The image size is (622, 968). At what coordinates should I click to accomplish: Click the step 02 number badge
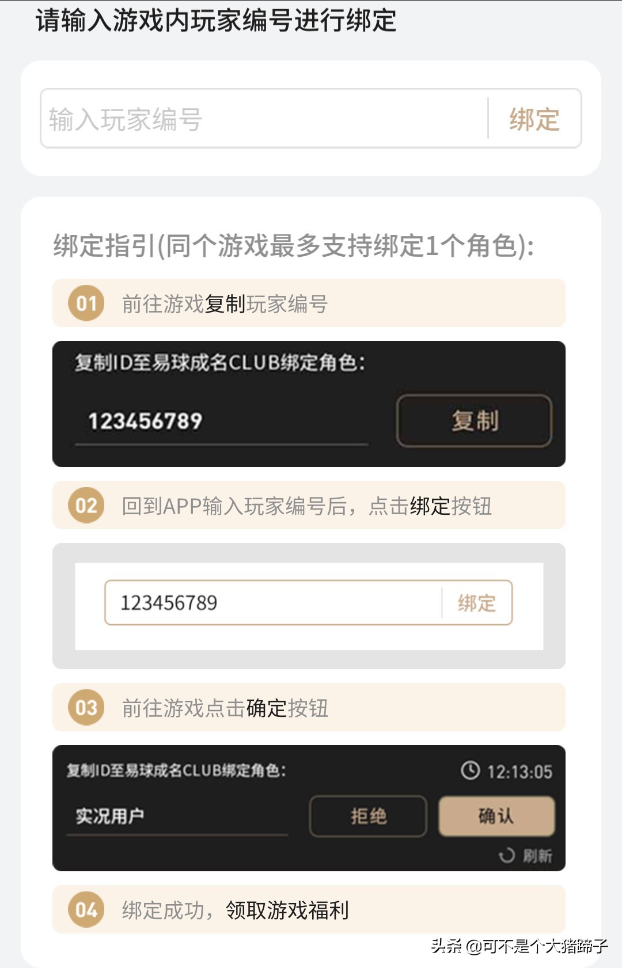[86, 506]
